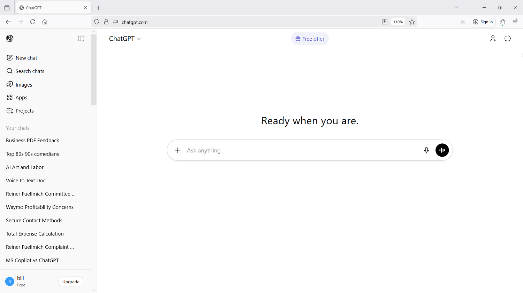Expand the ChatGPT model selector dropdown
This screenshot has height=293, width=523.
pos(125,39)
